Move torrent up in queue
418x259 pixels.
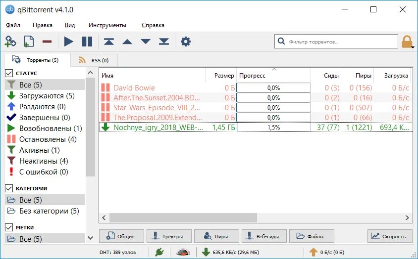coord(127,42)
